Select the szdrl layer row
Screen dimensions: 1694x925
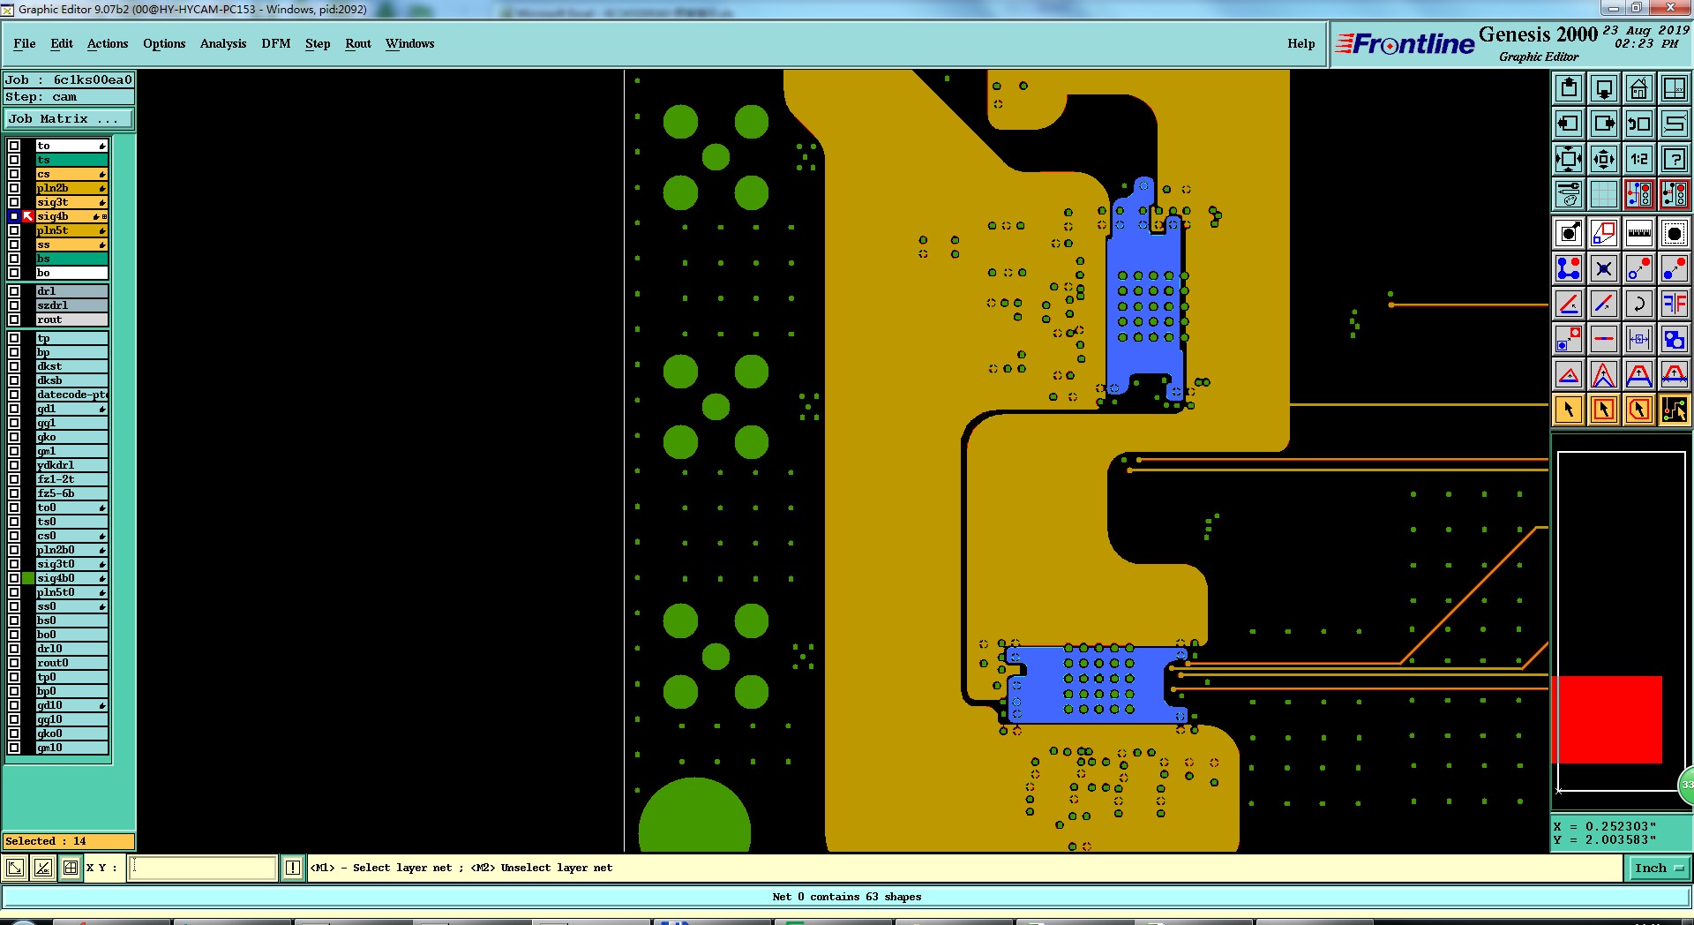(71, 305)
